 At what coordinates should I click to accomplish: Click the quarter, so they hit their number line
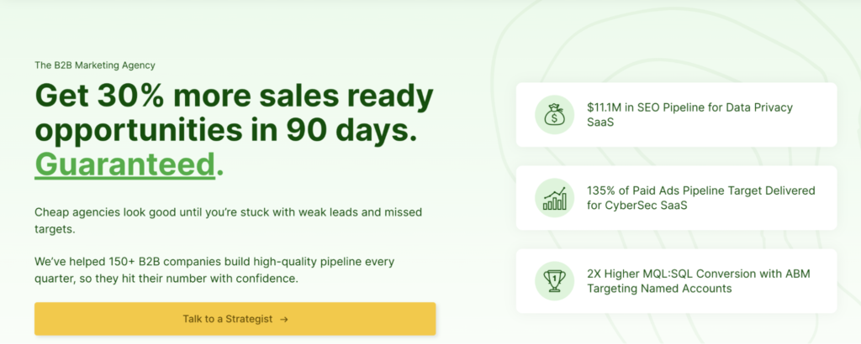[x=166, y=279]
